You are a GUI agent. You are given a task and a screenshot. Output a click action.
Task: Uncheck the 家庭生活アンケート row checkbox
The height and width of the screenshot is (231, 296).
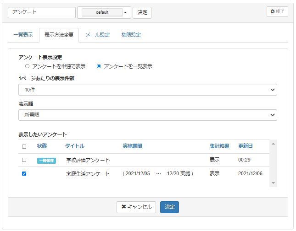pyautogui.click(x=24, y=173)
